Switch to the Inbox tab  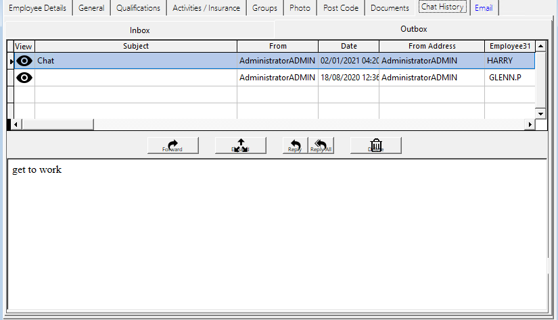pyautogui.click(x=139, y=30)
